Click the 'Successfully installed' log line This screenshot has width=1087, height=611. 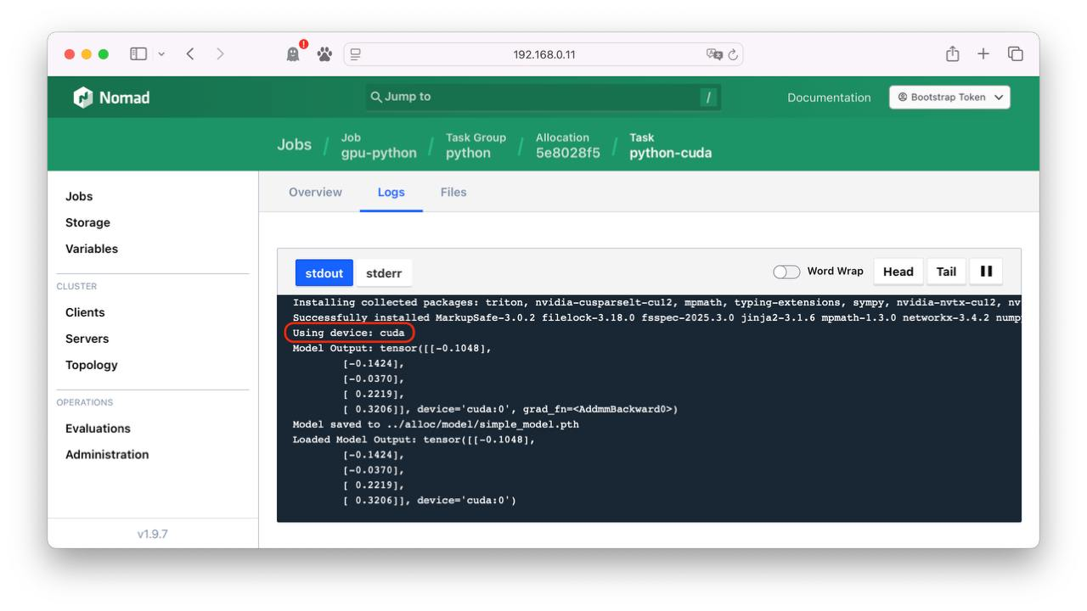click(x=656, y=317)
